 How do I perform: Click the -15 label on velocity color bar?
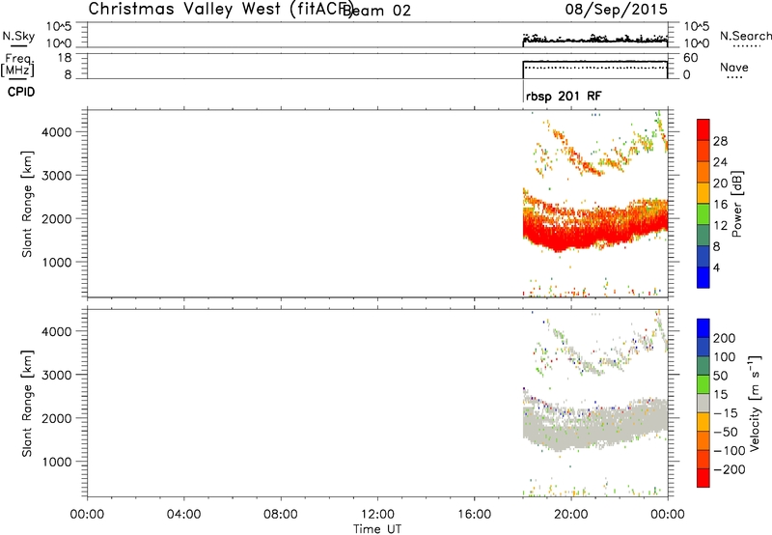click(726, 413)
